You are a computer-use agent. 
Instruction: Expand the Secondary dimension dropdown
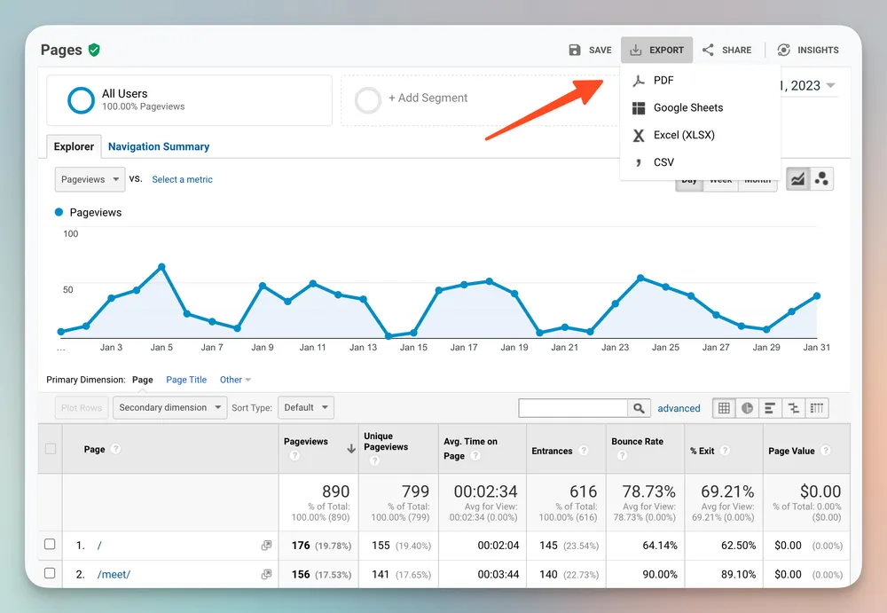[169, 408]
